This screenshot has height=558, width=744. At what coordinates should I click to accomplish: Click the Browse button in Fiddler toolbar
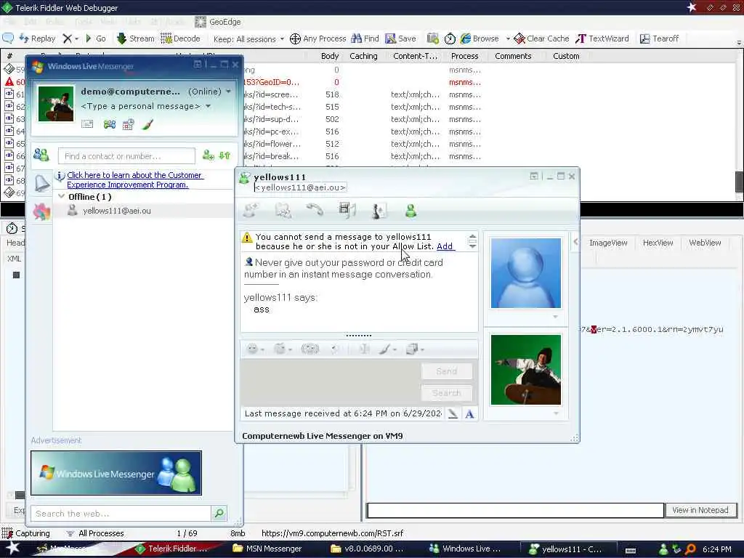tap(480, 39)
